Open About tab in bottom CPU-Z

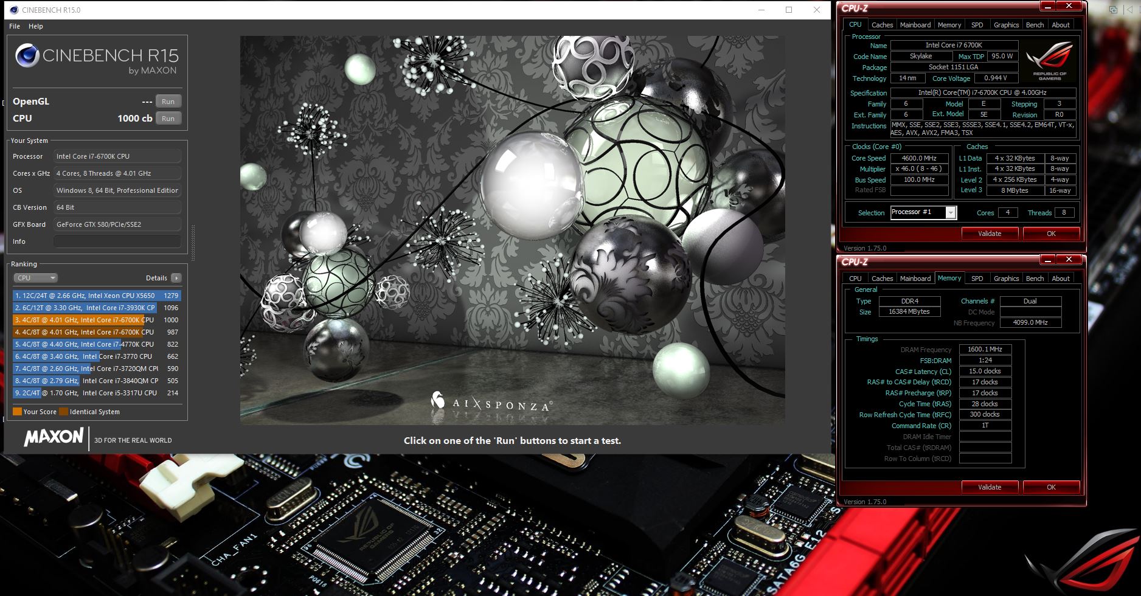(1061, 279)
